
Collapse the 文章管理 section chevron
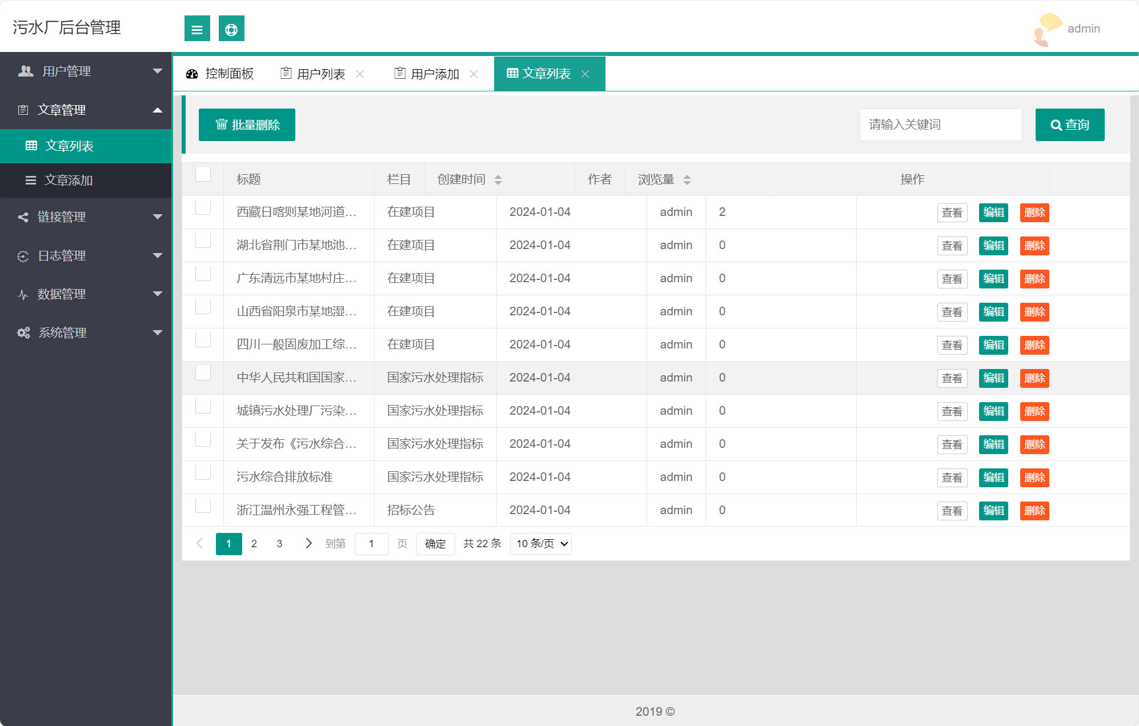point(158,110)
